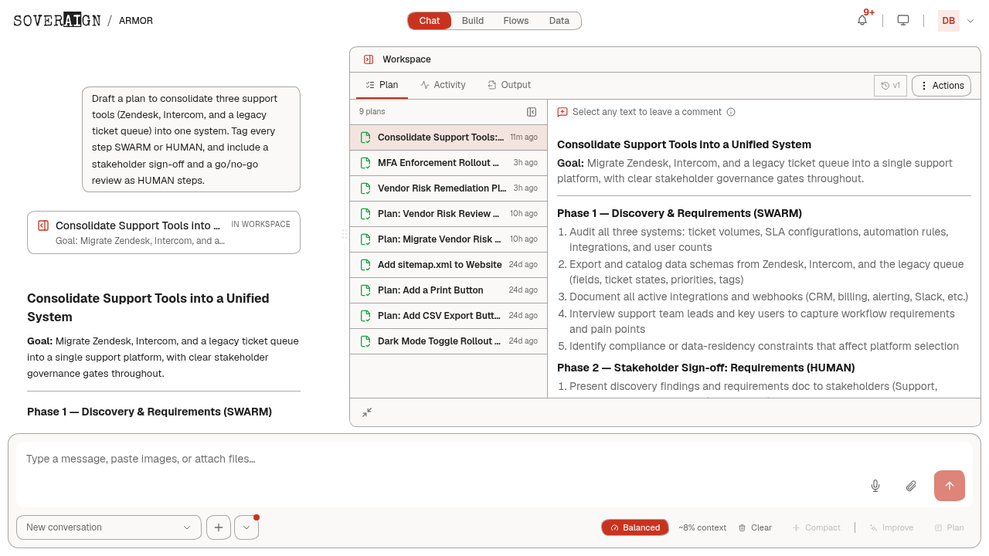Click the Improve button
Viewport: 989px width, 556px height.
891,527
